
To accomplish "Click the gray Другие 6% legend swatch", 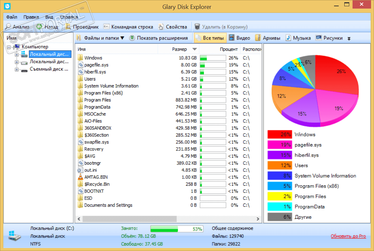I will [x=280, y=217].
